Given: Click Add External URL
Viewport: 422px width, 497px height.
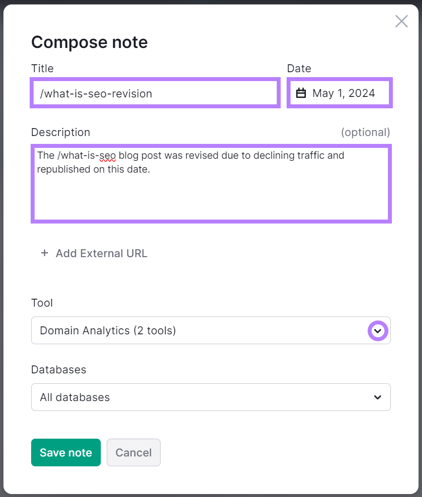Looking at the screenshot, I should [101, 253].
